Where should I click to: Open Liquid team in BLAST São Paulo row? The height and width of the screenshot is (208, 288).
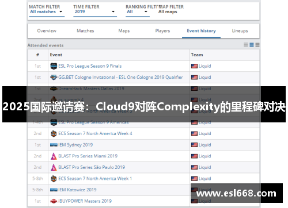tap(204, 167)
